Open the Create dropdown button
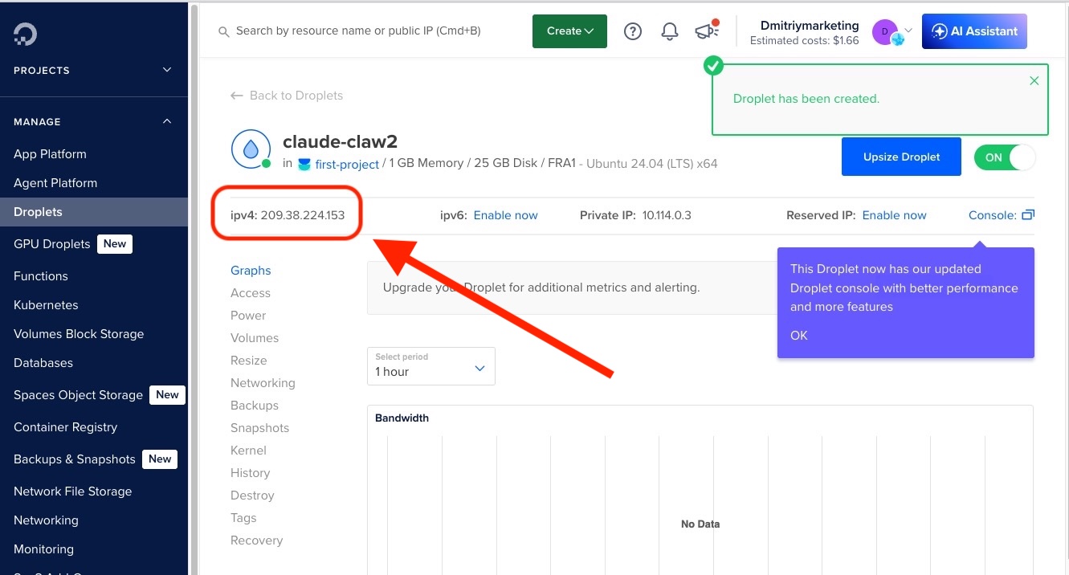1069x575 pixels. point(569,31)
